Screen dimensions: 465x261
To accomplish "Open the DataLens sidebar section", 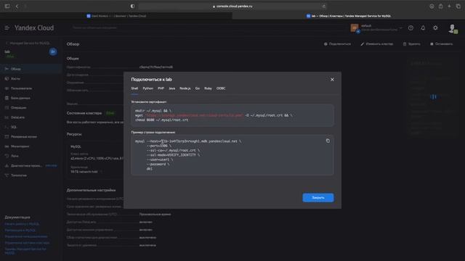I will 31,117.
